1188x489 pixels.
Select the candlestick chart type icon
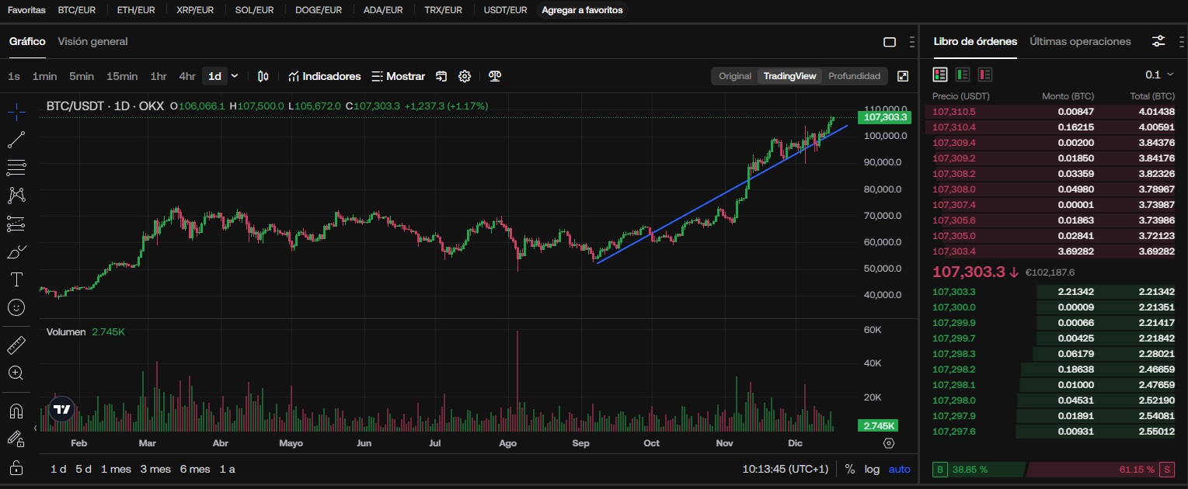tap(263, 76)
